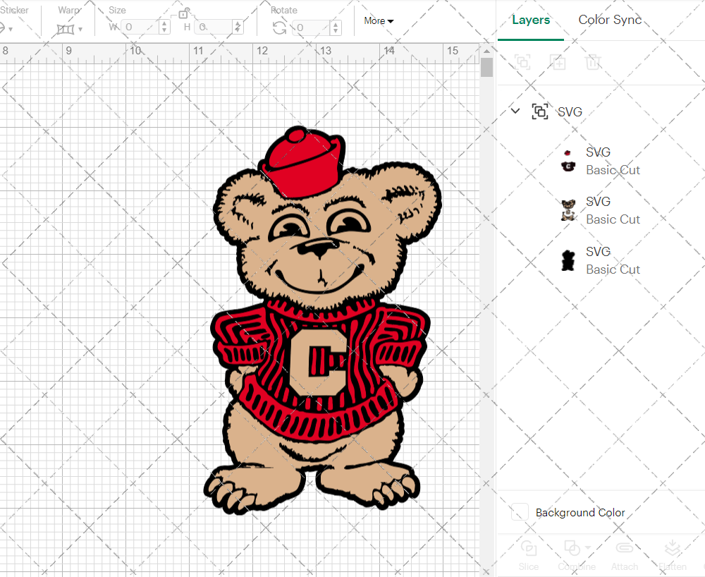The height and width of the screenshot is (577, 705).
Task: Open the Combine options dropdown arrow
Action: click(x=587, y=548)
